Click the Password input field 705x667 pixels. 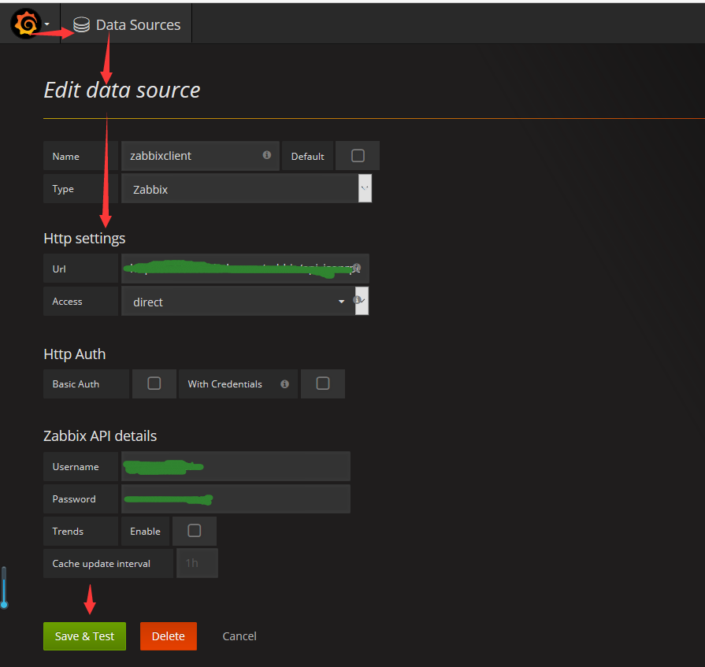coord(236,498)
